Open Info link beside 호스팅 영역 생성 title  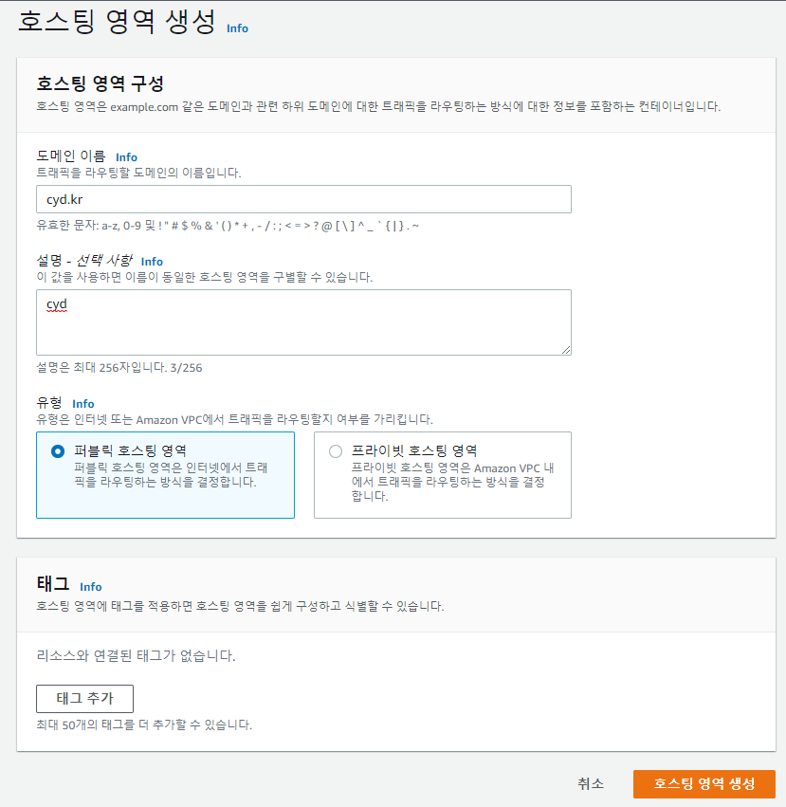(x=237, y=28)
